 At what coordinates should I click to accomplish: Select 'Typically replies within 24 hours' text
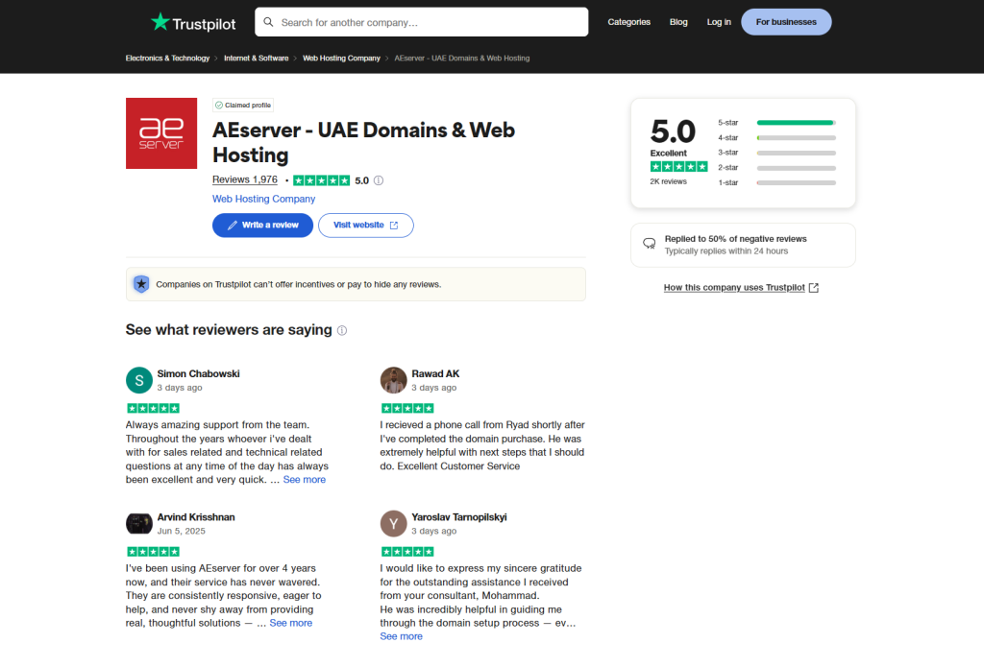click(x=726, y=251)
